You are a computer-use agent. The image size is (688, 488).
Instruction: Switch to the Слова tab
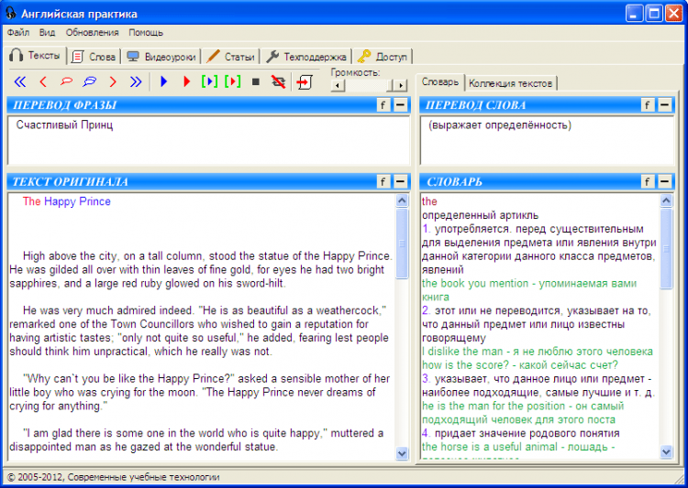94,57
